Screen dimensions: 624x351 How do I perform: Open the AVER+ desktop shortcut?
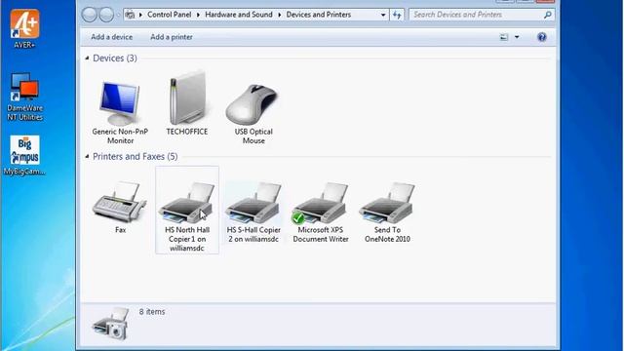click(x=24, y=28)
